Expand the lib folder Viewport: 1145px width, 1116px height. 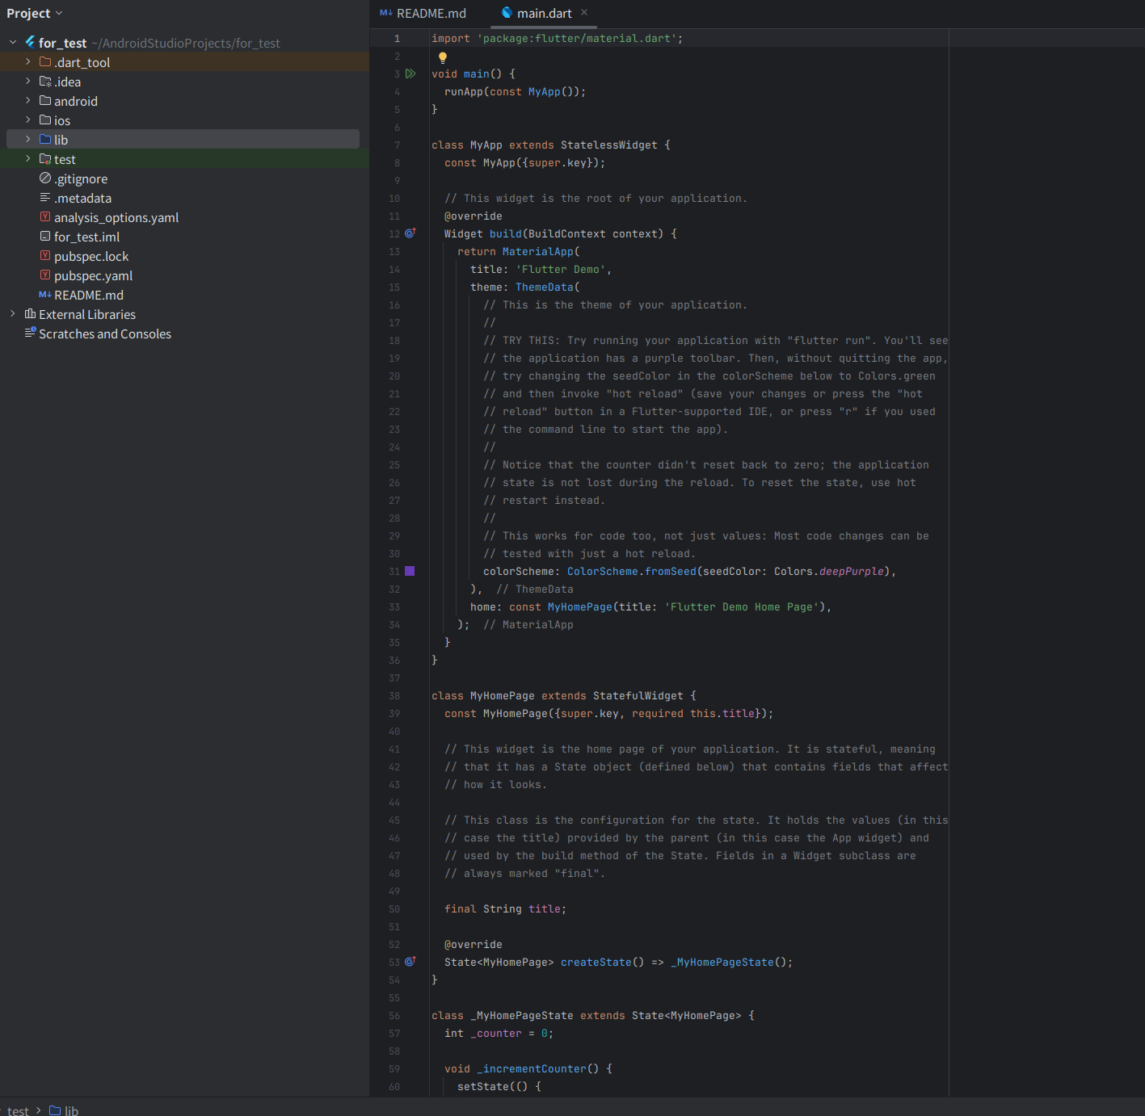28,140
